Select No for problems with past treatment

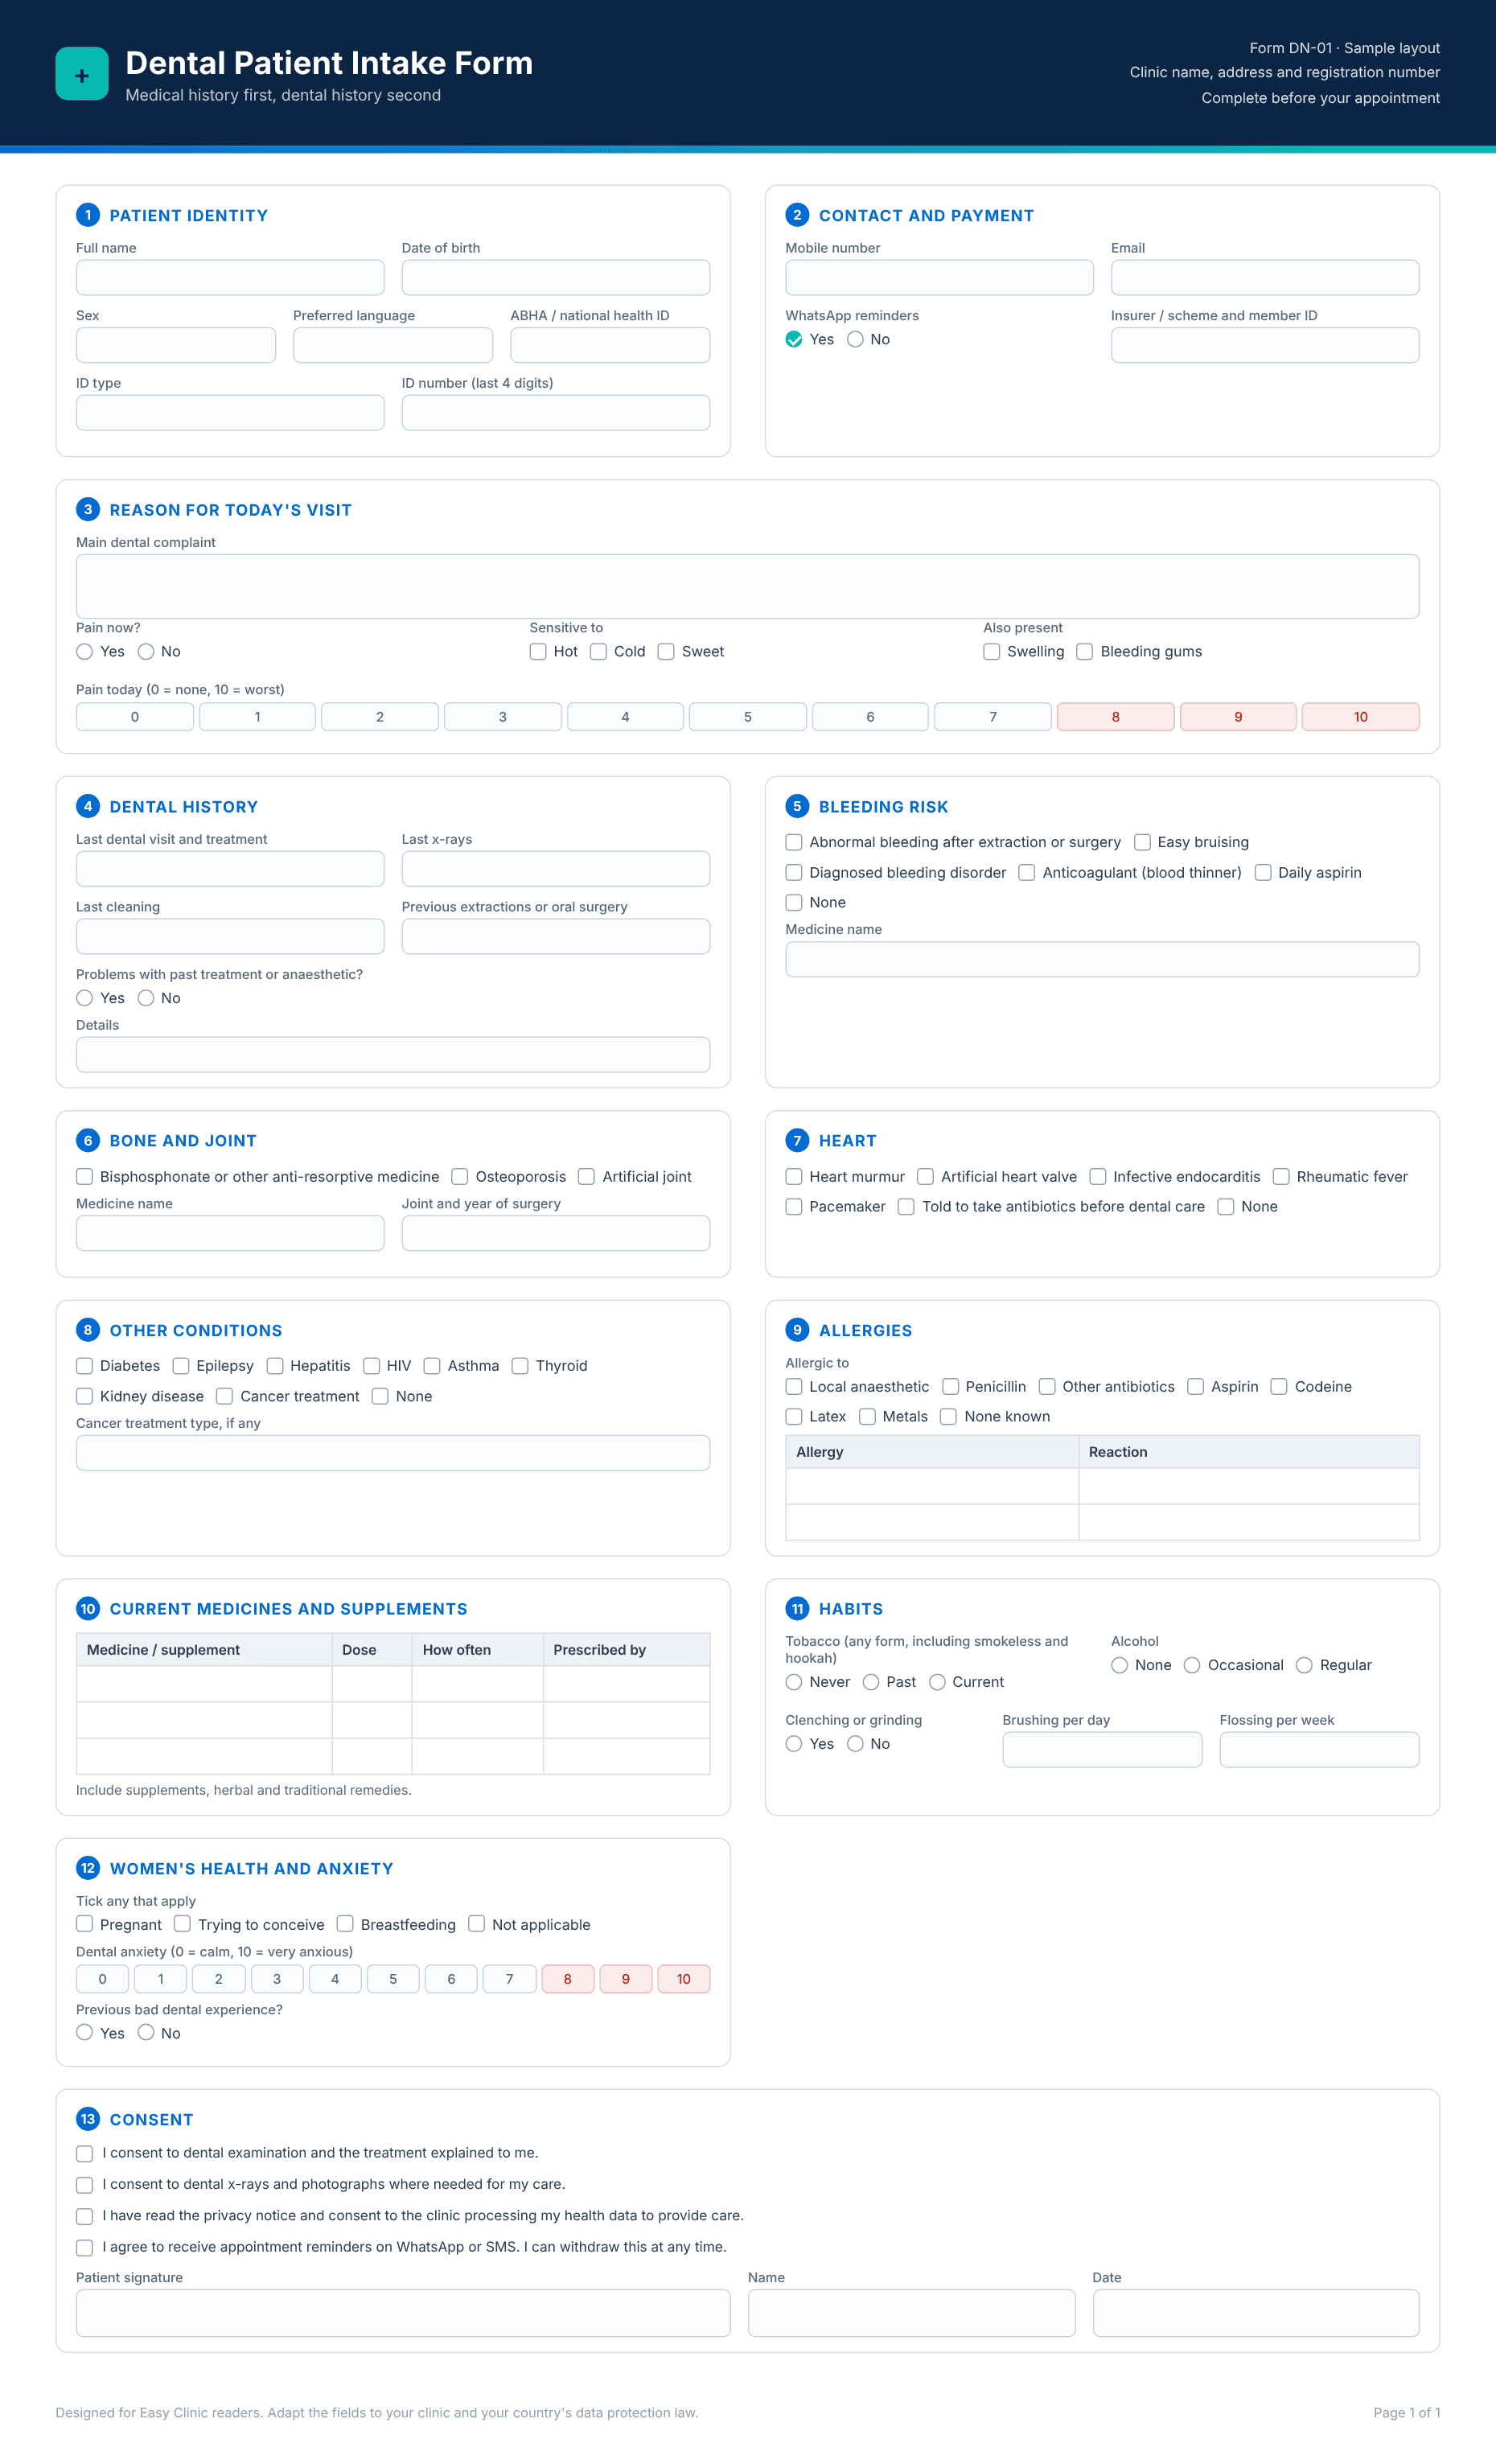(x=146, y=998)
